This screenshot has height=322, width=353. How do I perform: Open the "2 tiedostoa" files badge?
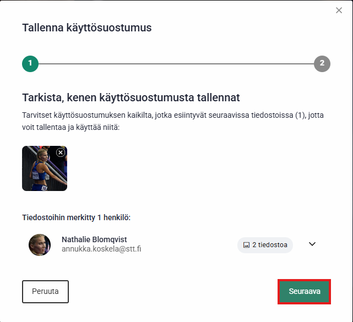click(265, 245)
